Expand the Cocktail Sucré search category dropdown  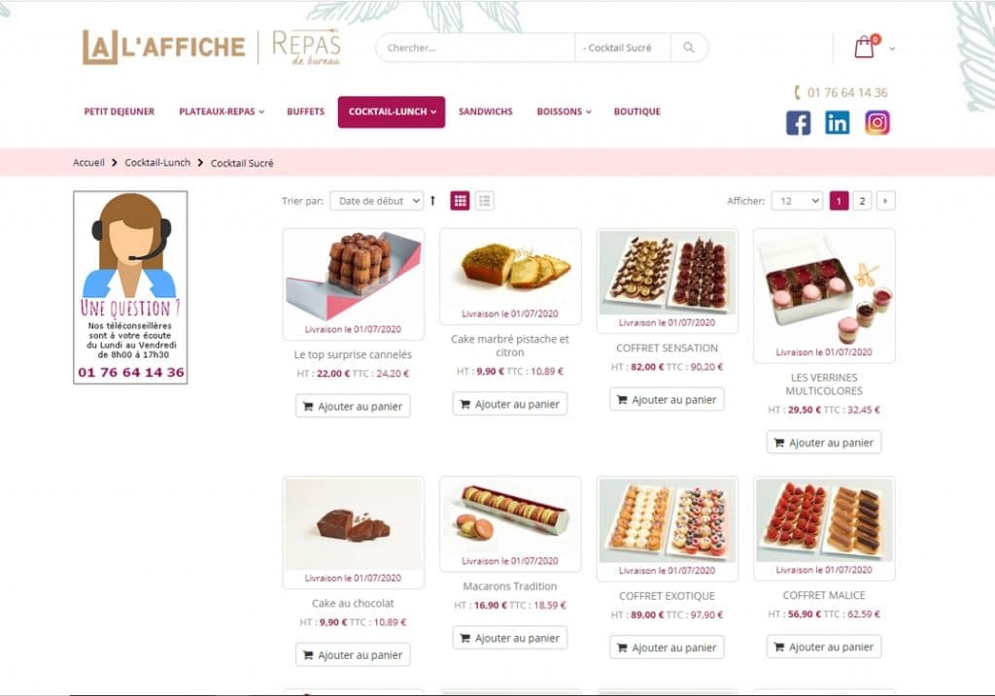coord(622,48)
